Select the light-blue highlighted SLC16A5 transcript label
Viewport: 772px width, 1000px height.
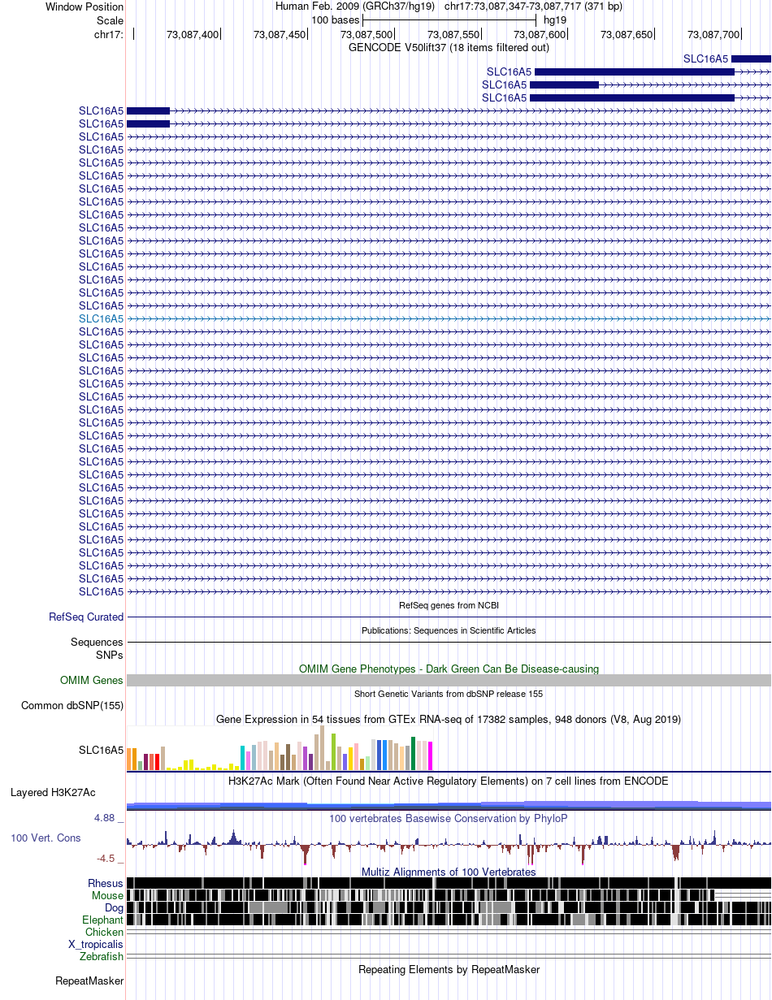coord(101,318)
